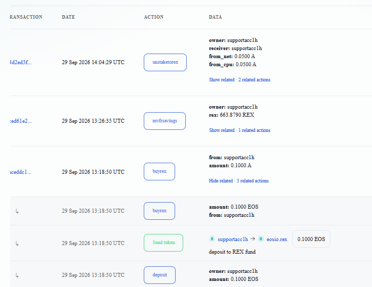Open the eosio.rex account link
Viewport: 372px width, 287px height.
pos(277,239)
